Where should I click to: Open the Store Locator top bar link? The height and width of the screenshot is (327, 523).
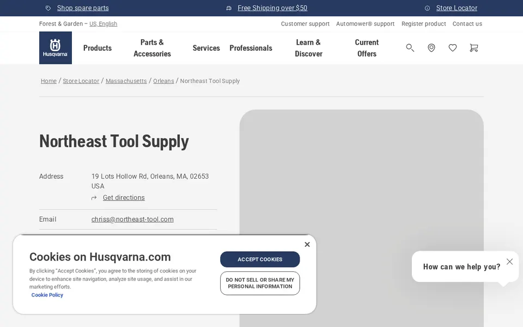point(457,8)
